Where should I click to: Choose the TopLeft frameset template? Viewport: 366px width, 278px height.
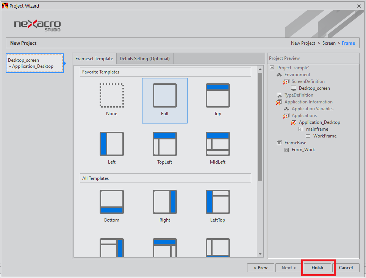click(x=164, y=144)
